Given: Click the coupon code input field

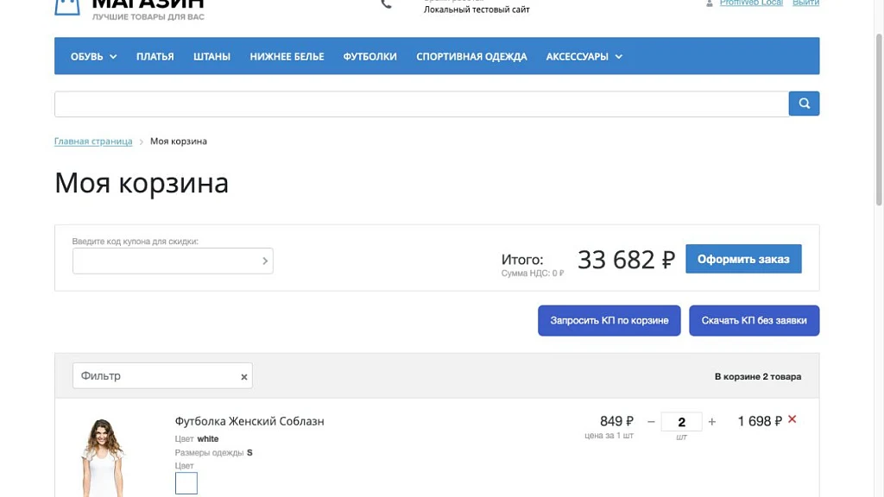Looking at the screenshot, I should pos(173,261).
